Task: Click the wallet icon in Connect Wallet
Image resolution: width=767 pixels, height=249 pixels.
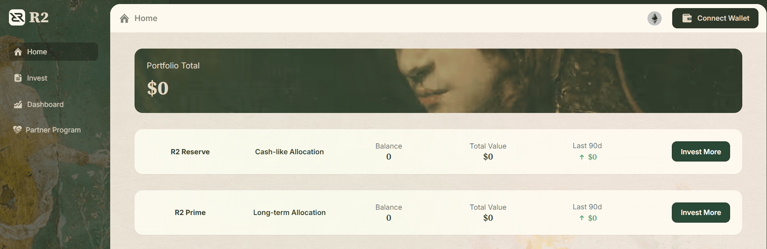Action: (687, 18)
